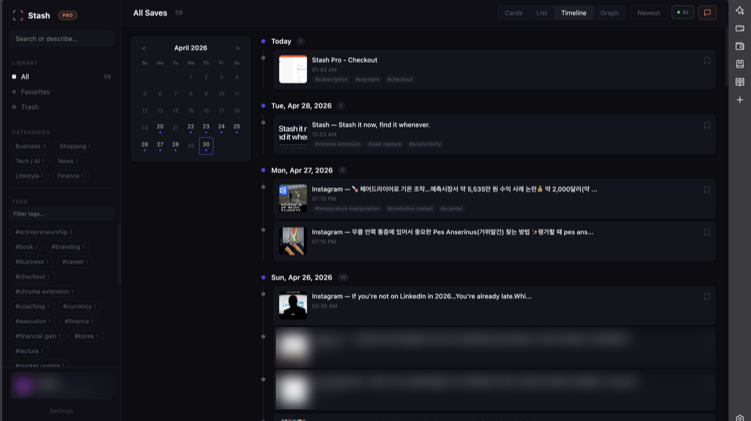The width and height of the screenshot is (751, 421).
Task: Bookmark the hairdryer Instagram save
Action: (707, 189)
